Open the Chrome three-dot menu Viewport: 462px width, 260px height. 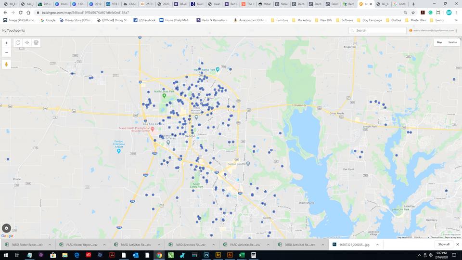[x=457, y=13]
